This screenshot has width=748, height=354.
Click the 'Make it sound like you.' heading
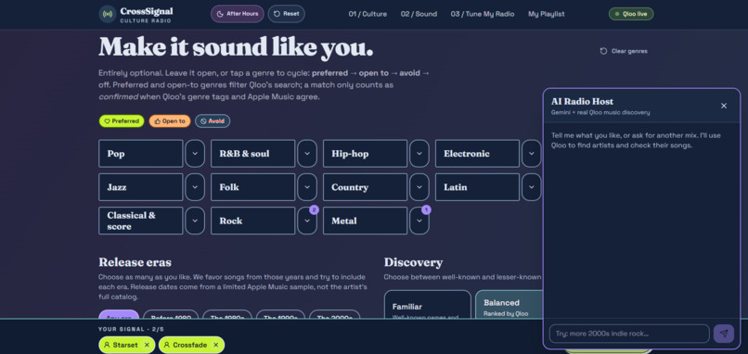coord(236,47)
